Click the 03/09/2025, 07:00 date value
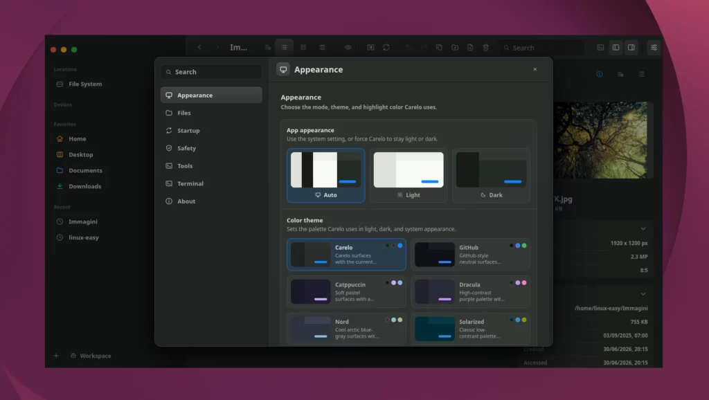This screenshot has width=709, height=400. [625, 336]
